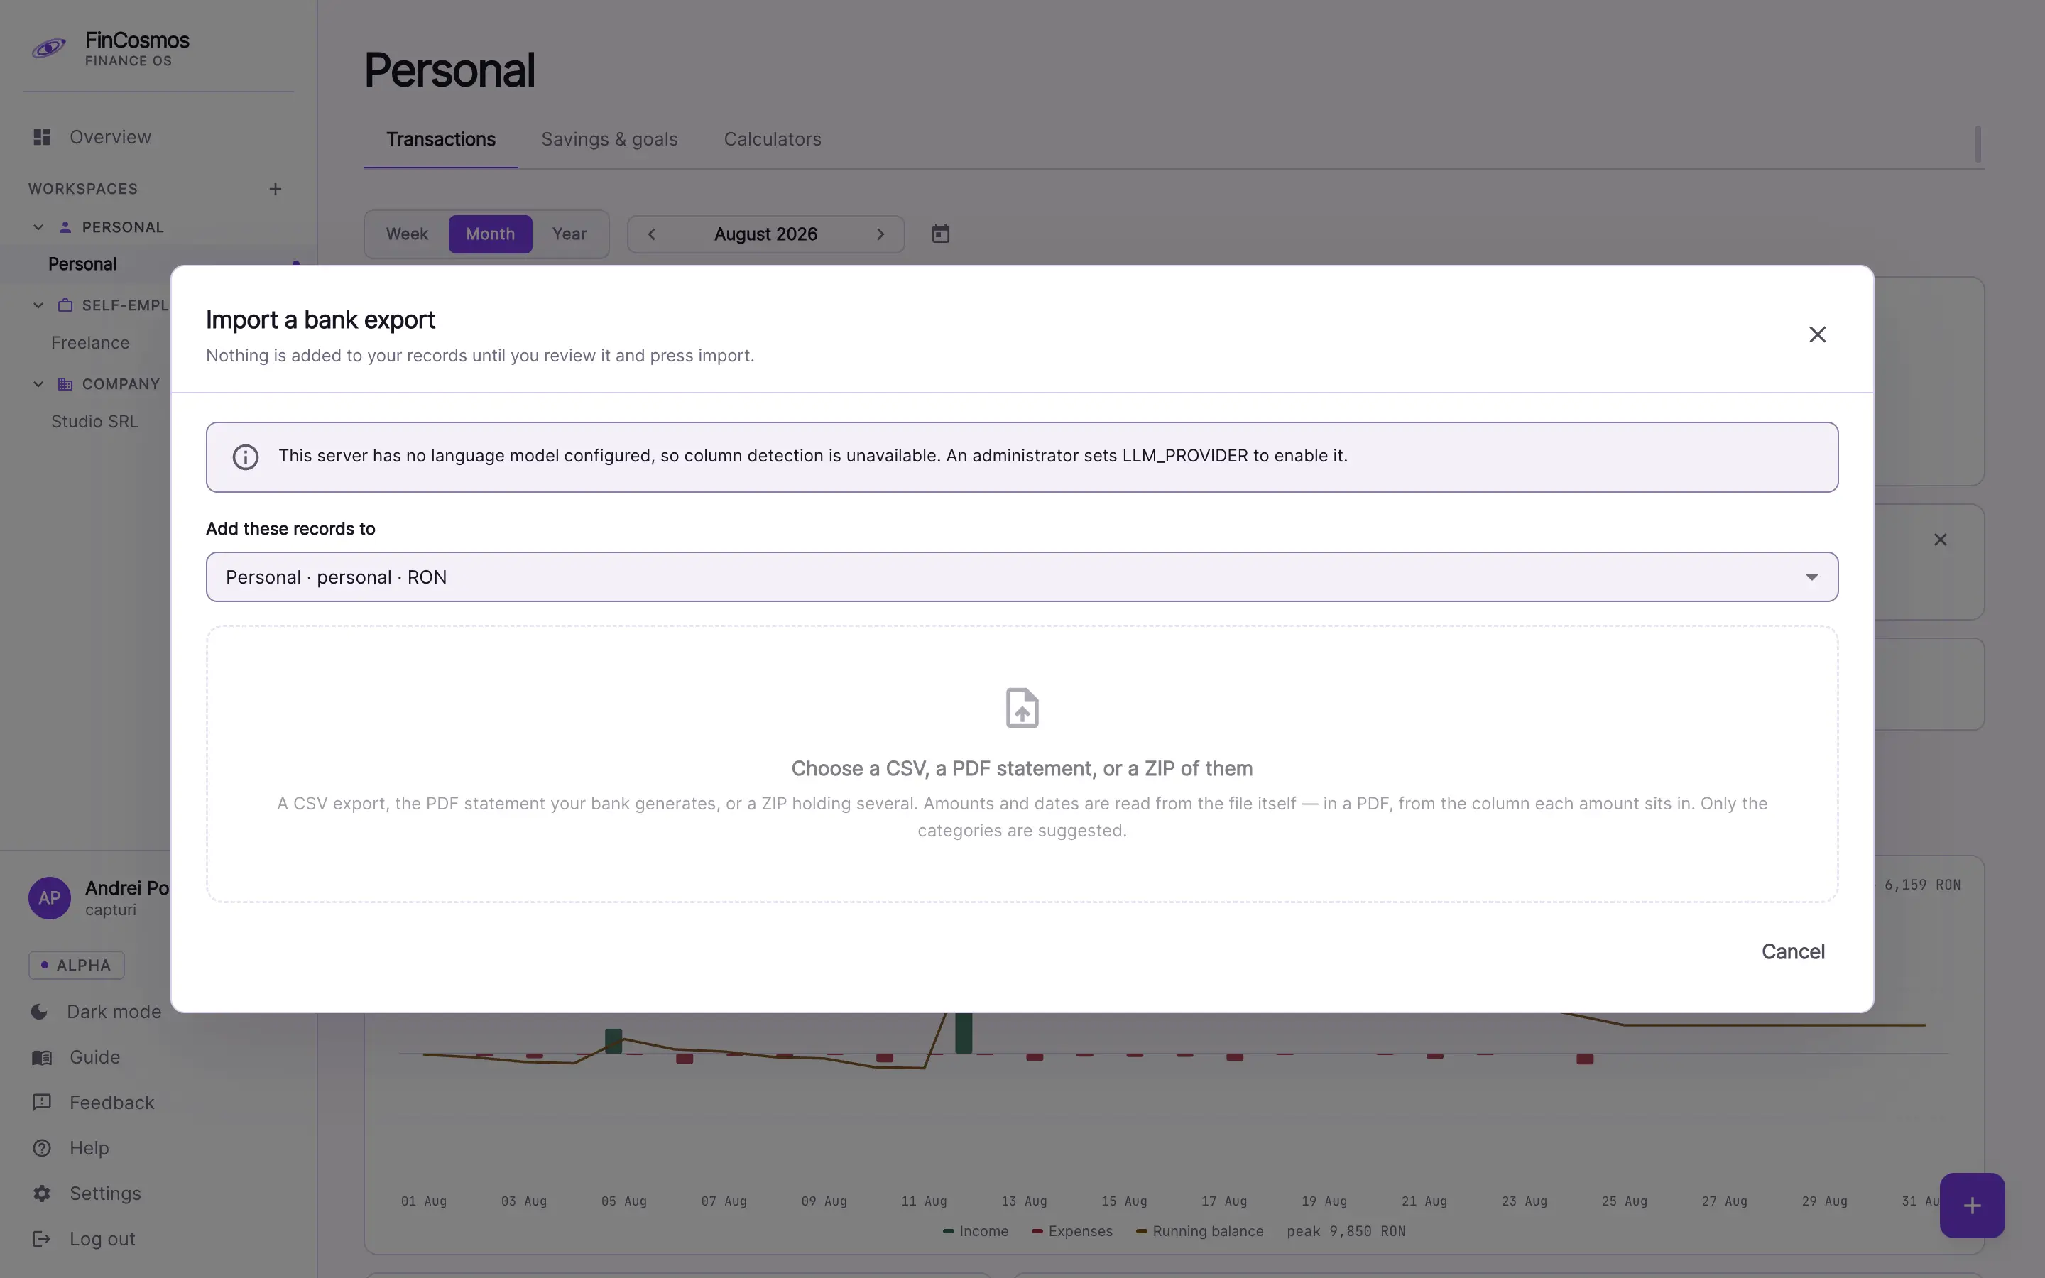Click the self-employed briefcase icon
The height and width of the screenshot is (1278, 2045).
[65, 305]
